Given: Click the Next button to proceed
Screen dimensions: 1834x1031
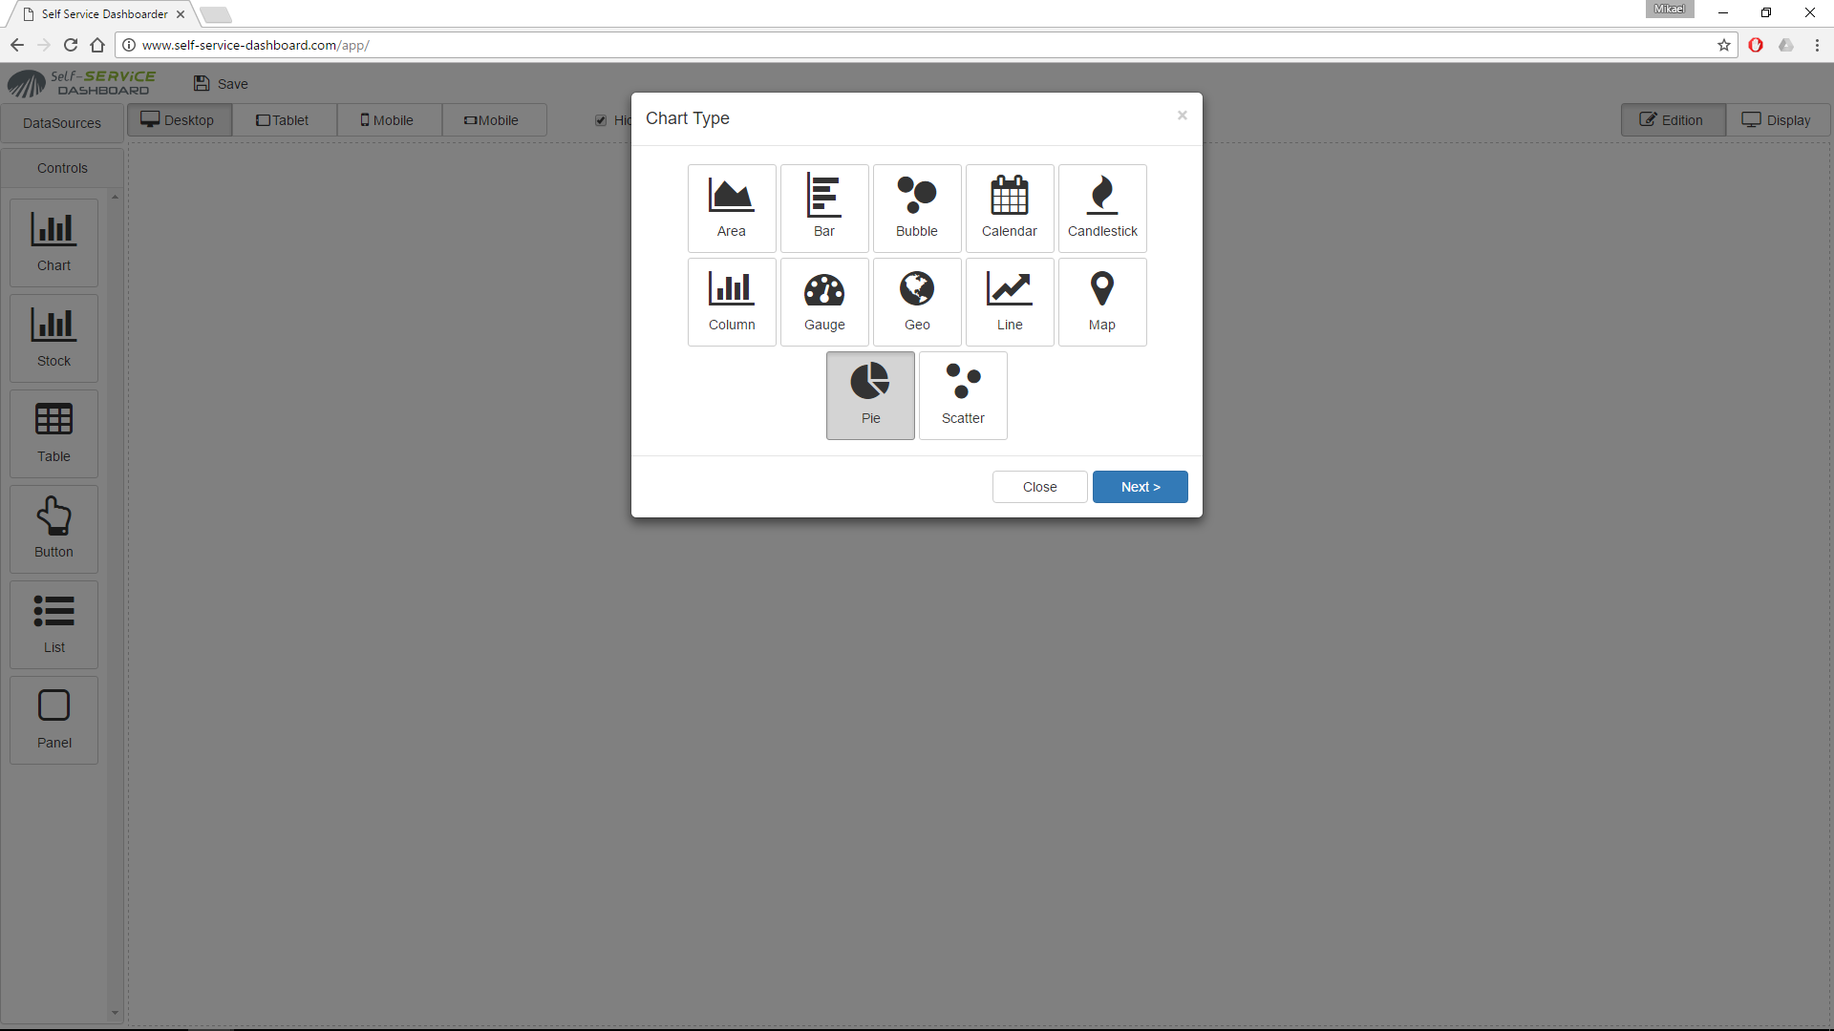Looking at the screenshot, I should coord(1140,486).
